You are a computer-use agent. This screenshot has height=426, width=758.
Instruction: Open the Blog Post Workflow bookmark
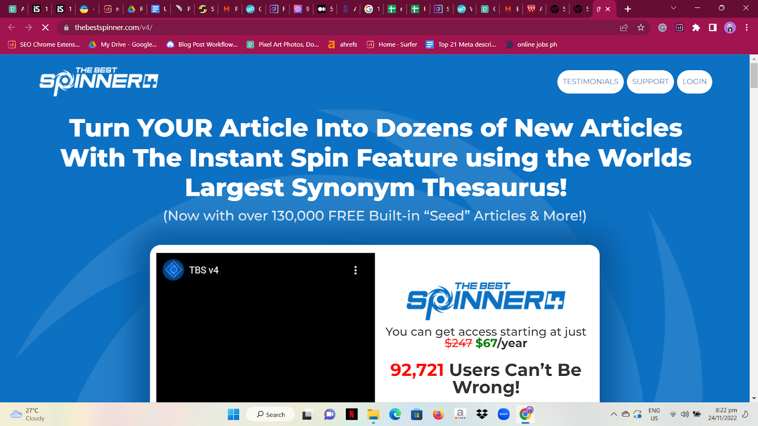(x=202, y=44)
